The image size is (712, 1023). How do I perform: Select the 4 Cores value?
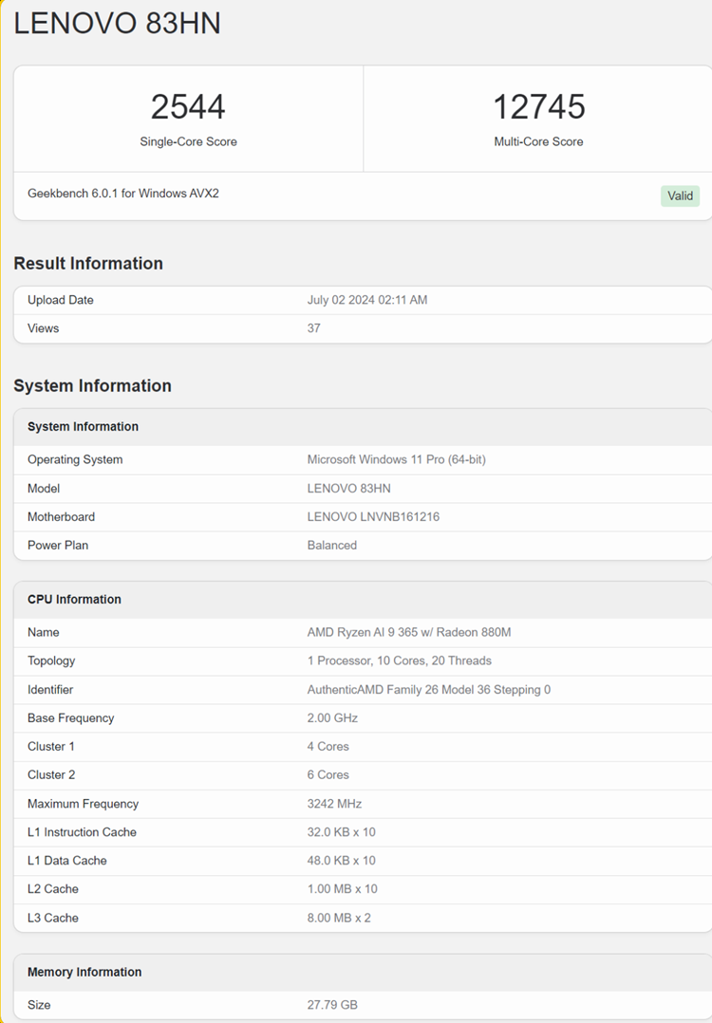(x=328, y=746)
